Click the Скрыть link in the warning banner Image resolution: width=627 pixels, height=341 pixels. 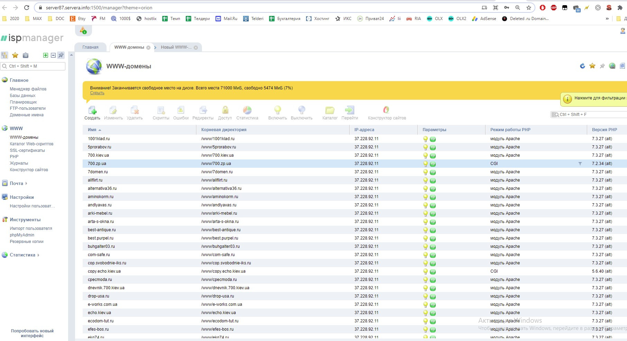click(x=97, y=93)
